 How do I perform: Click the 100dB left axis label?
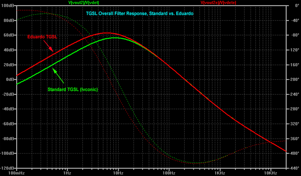[8, 5]
